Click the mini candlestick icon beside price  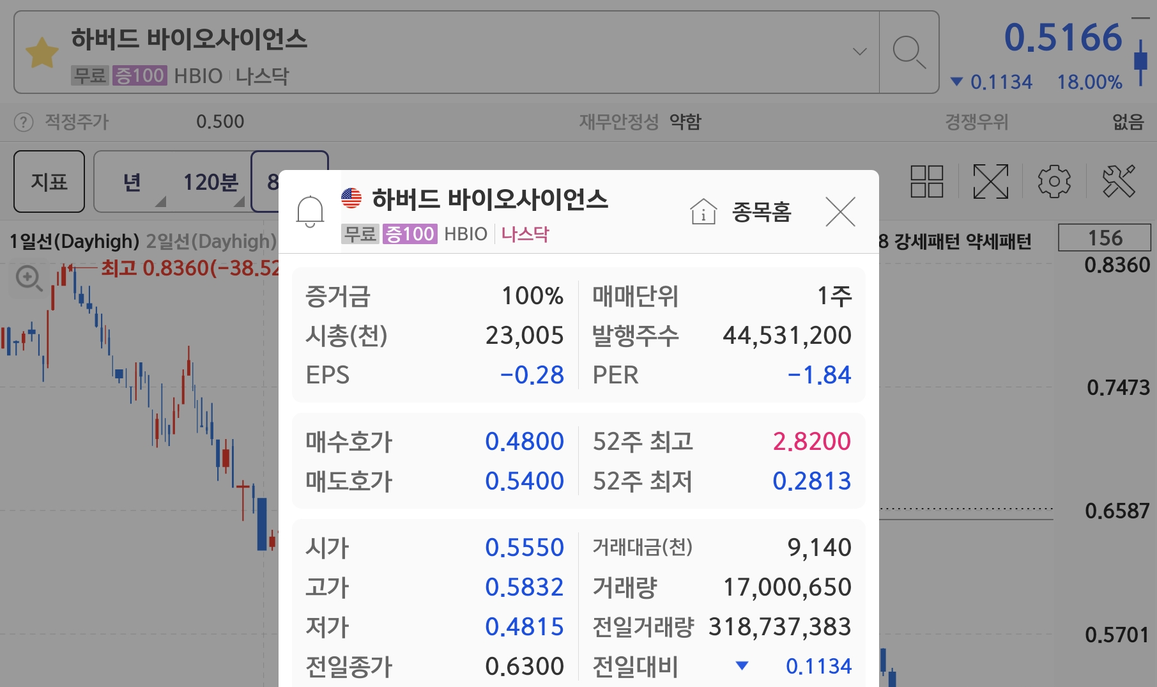point(1140,62)
